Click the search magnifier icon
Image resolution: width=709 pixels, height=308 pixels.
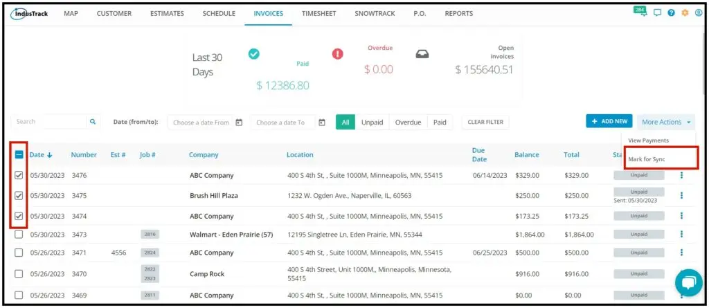pos(93,122)
